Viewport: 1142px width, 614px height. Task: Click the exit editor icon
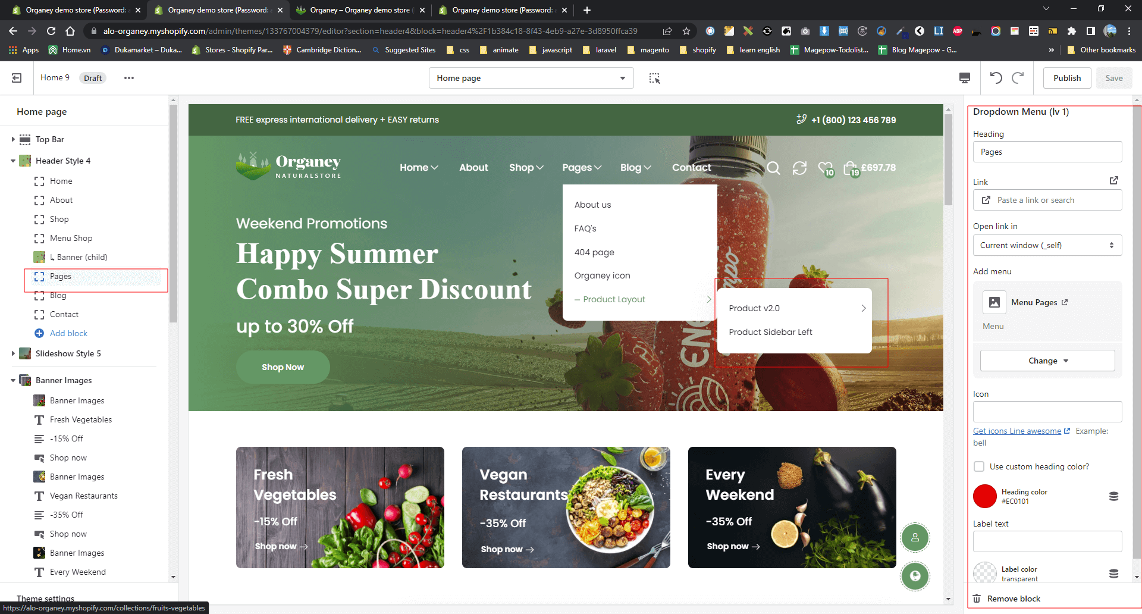tap(17, 78)
